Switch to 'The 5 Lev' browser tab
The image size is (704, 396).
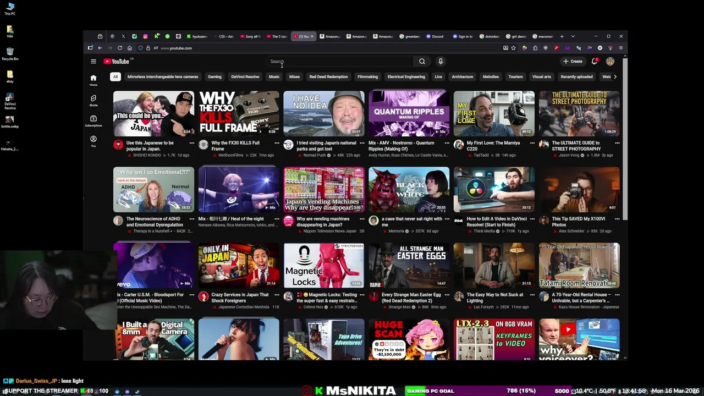[x=276, y=36]
